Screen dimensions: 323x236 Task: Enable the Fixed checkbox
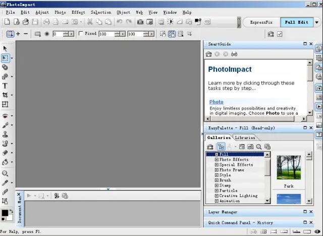pyautogui.click(x=82, y=34)
